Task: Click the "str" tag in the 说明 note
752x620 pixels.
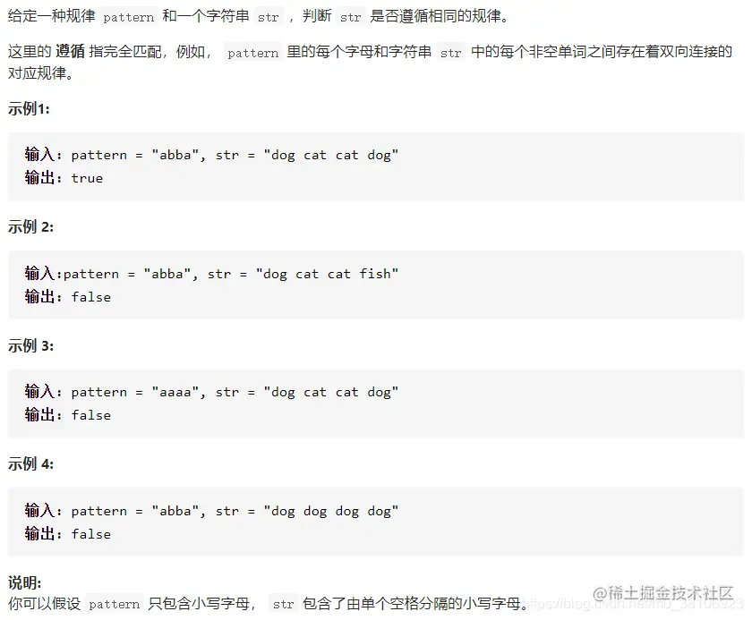Action: click(x=283, y=604)
